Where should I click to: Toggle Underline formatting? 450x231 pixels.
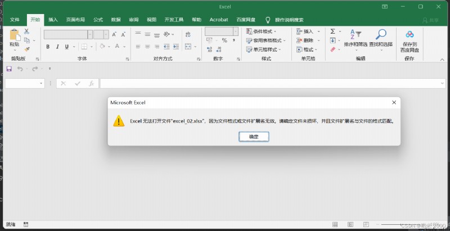pos(66,47)
